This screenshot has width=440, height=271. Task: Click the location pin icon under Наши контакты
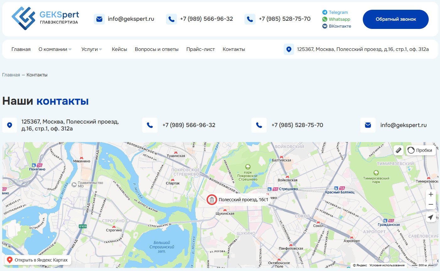[10, 125]
